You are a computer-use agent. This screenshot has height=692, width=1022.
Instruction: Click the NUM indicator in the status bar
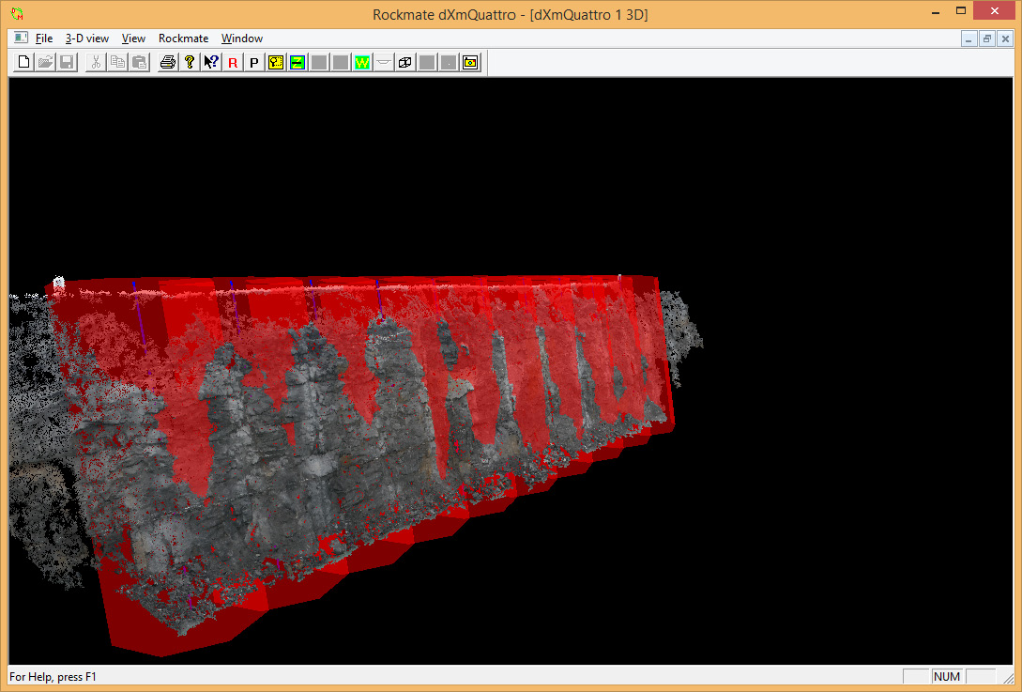946,676
